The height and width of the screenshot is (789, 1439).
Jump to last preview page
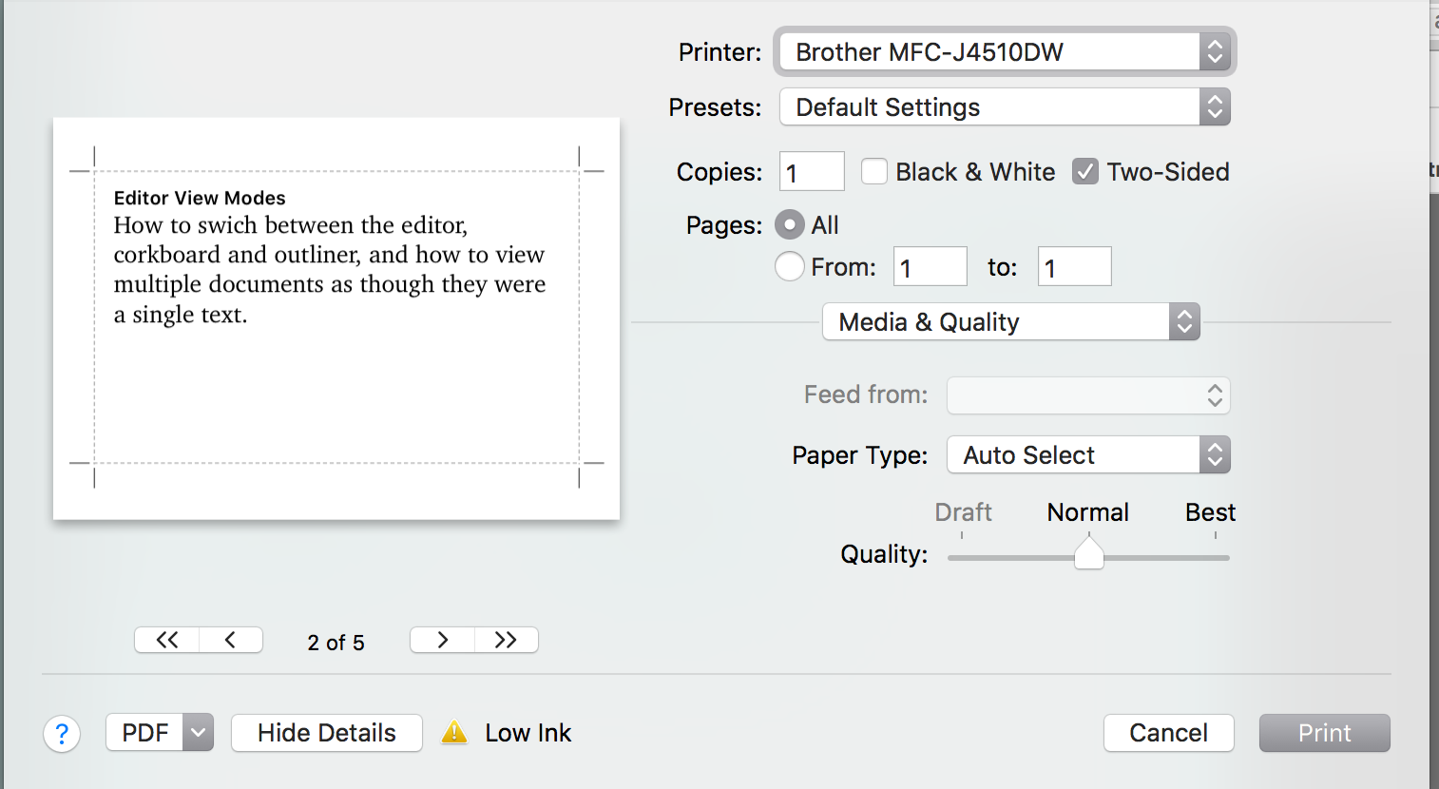click(x=506, y=640)
